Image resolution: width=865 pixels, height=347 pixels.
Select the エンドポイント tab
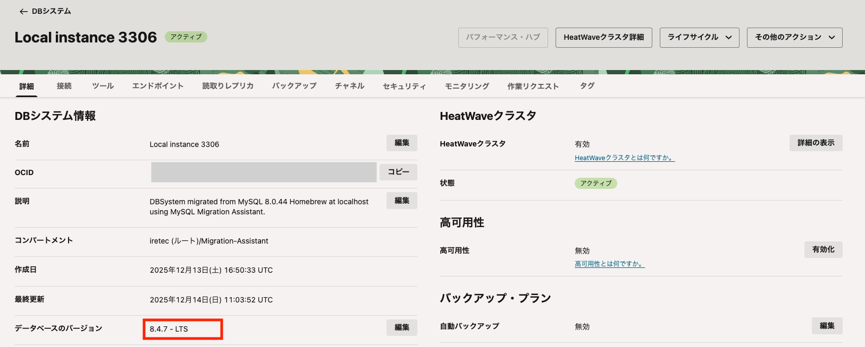(158, 86)
